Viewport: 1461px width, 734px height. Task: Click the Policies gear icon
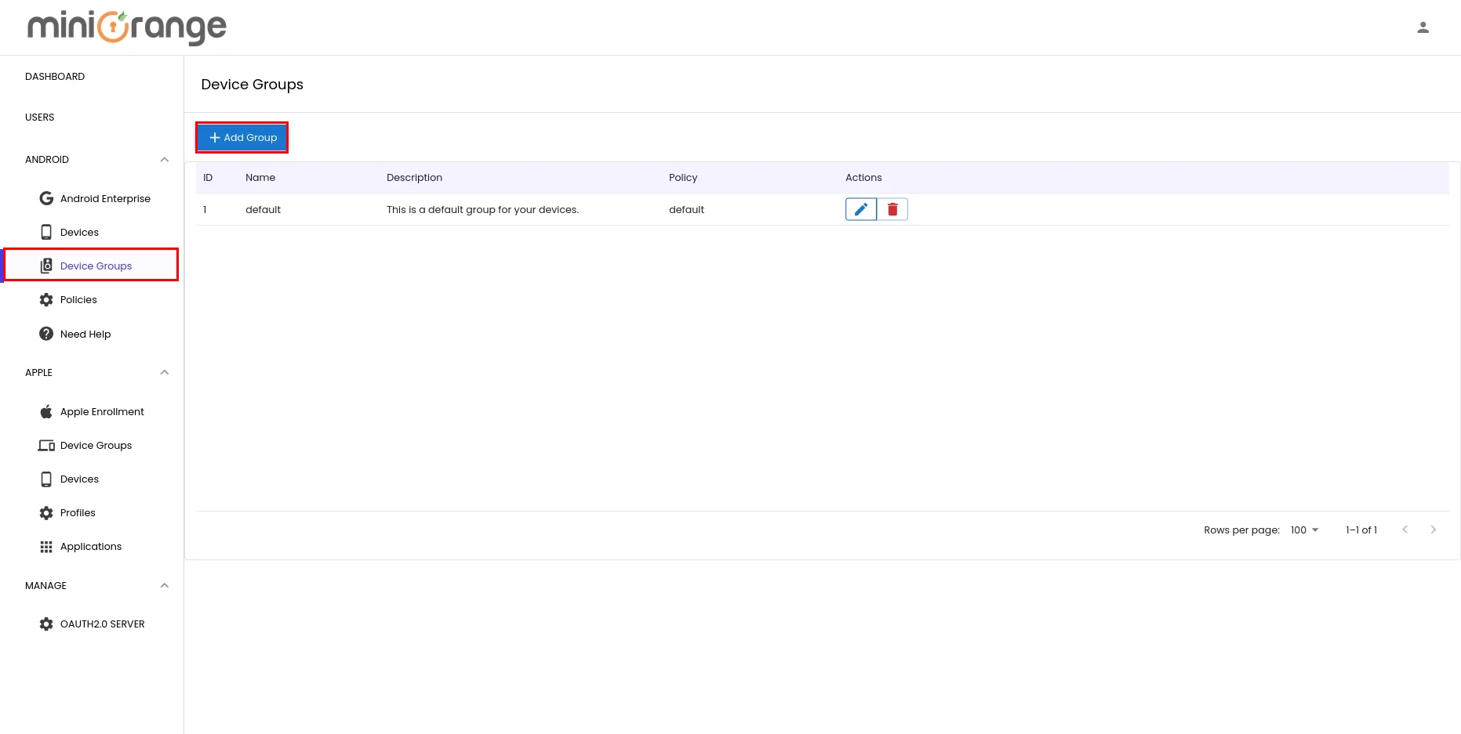coord(46,299)
